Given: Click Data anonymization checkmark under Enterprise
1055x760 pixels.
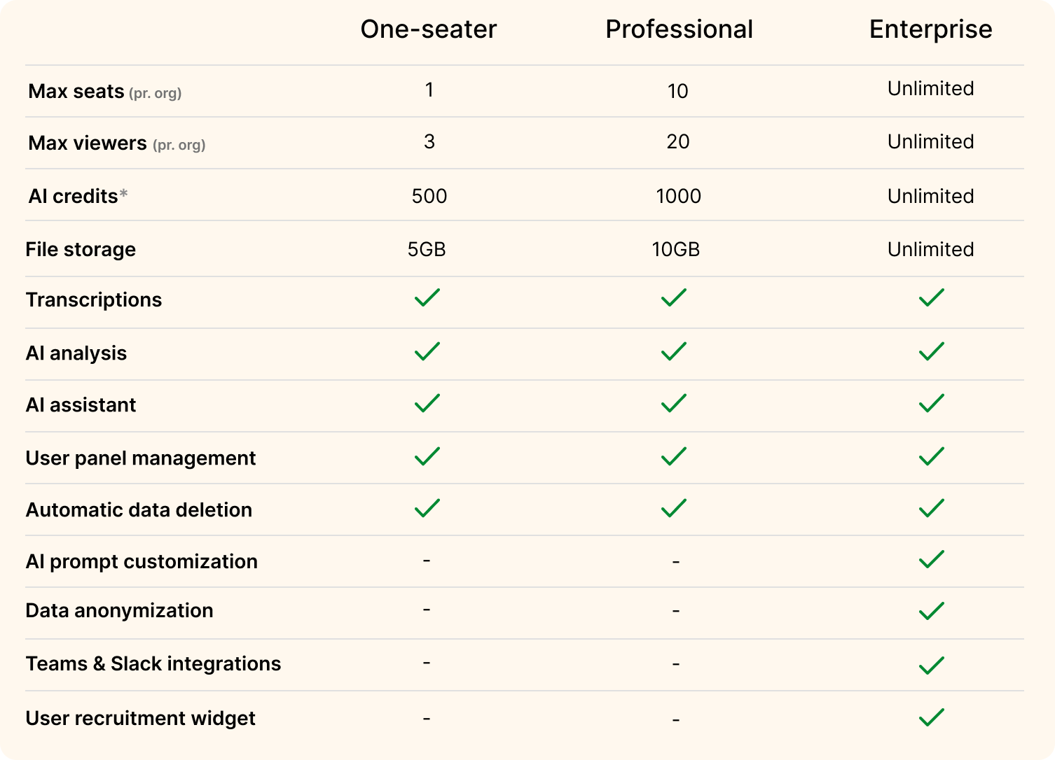Looking at the screenshot, I should 931,611.
